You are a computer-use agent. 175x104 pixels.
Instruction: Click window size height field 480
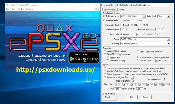[x=143, y=21]
